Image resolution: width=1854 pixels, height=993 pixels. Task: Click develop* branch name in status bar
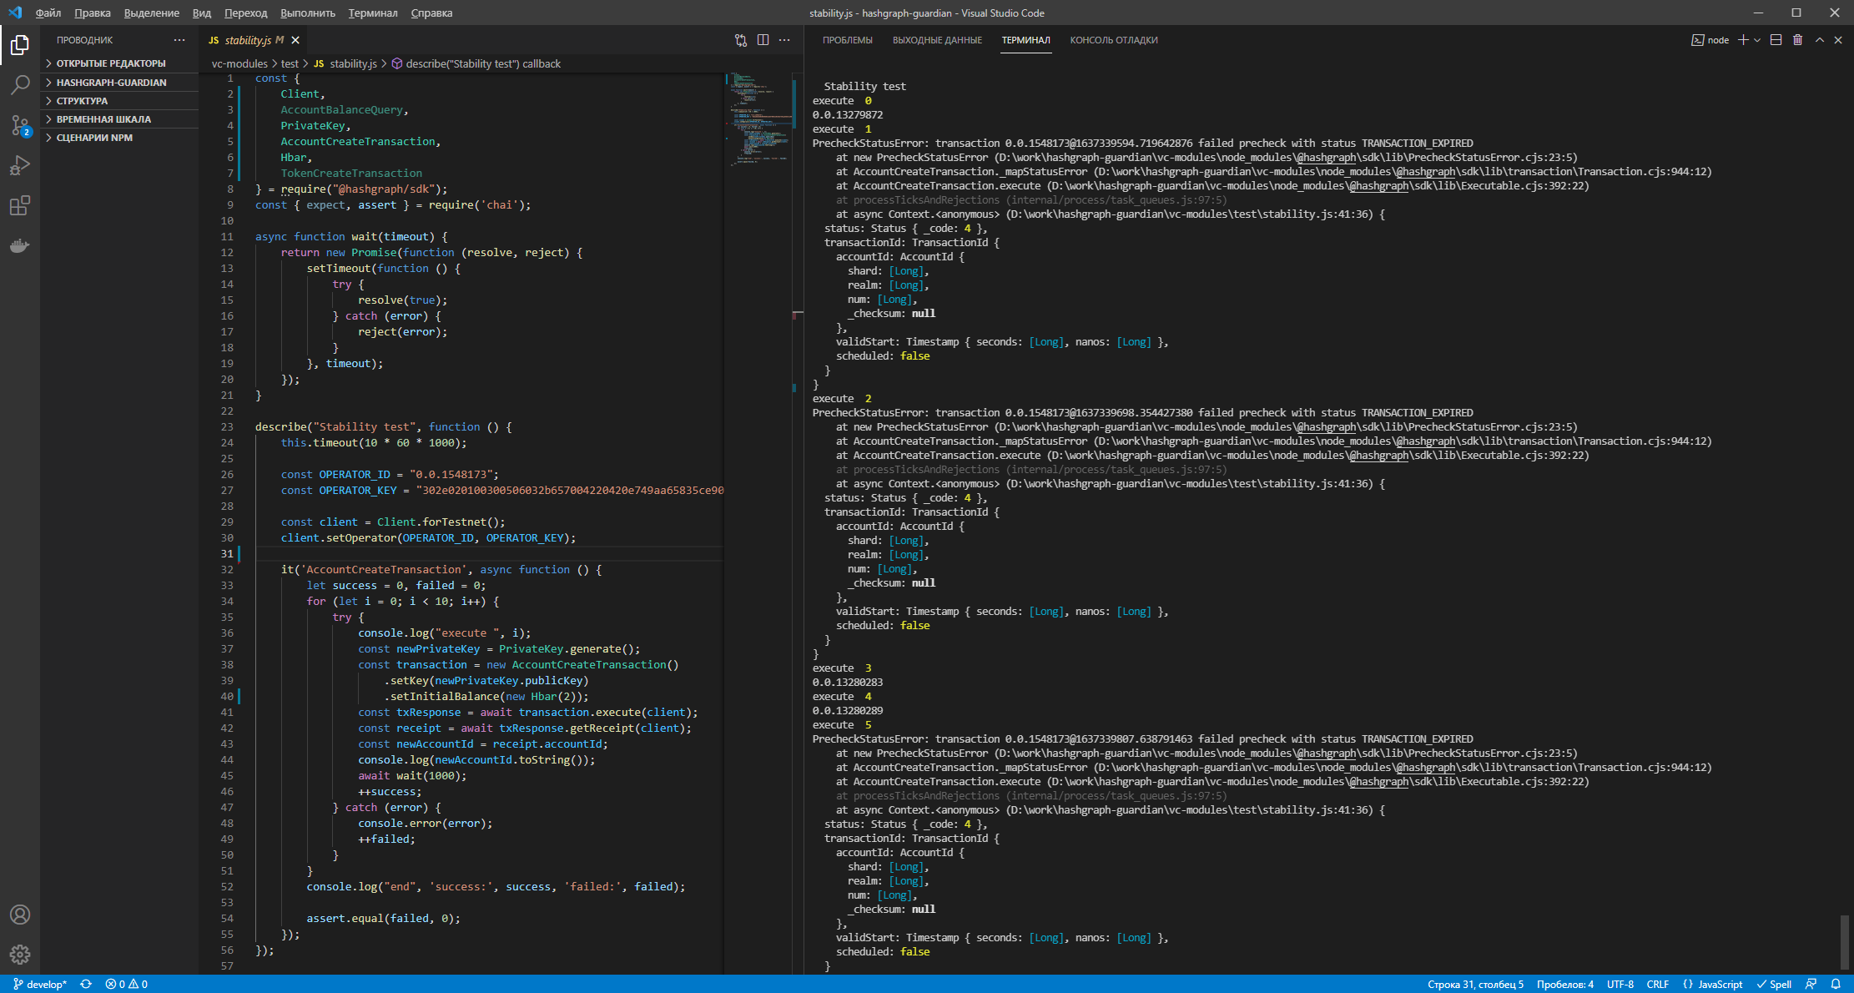(x=41, y=984)
